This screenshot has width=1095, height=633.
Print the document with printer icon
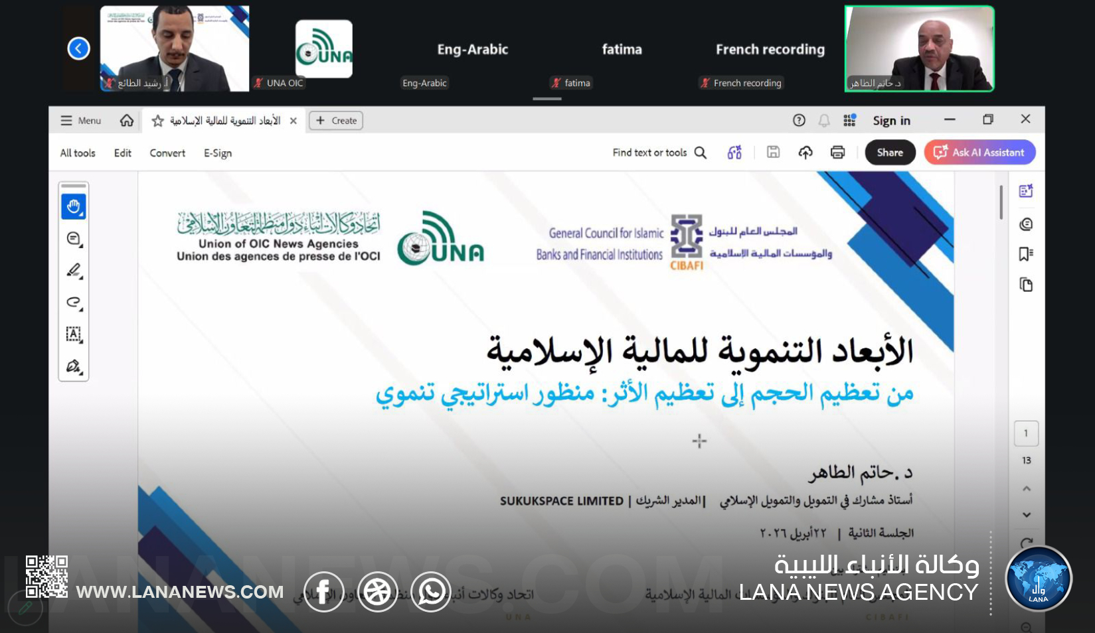tap(837, 153)
